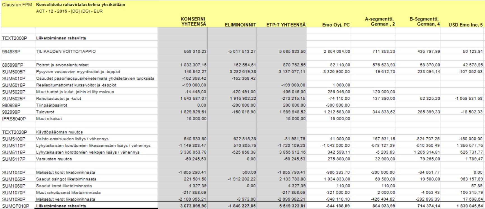This screenshot has width=485, height=209.
Task: Select the Liiketoiminnan rahavirta section heading
Action: pyautogui.click(x=61, y=38)
